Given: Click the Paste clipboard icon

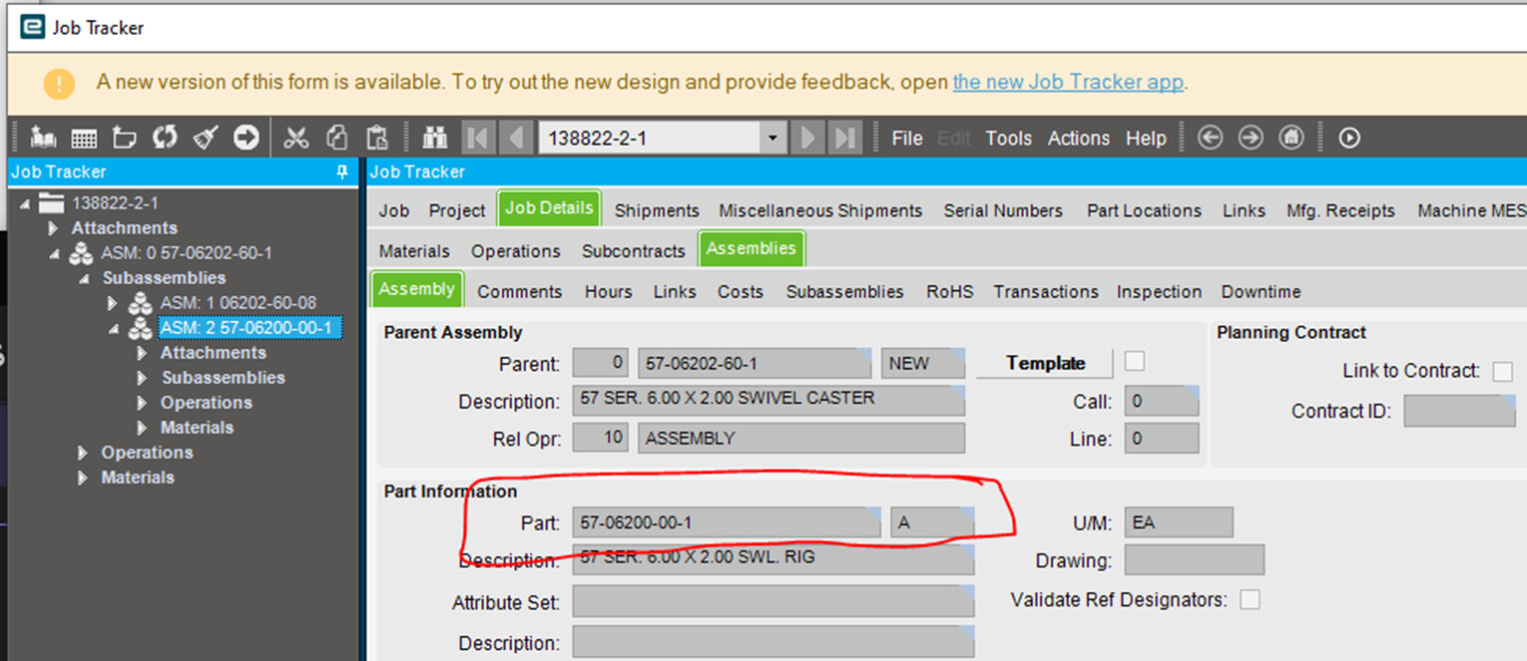Looking at the screenshot, I should click(378, 138).
